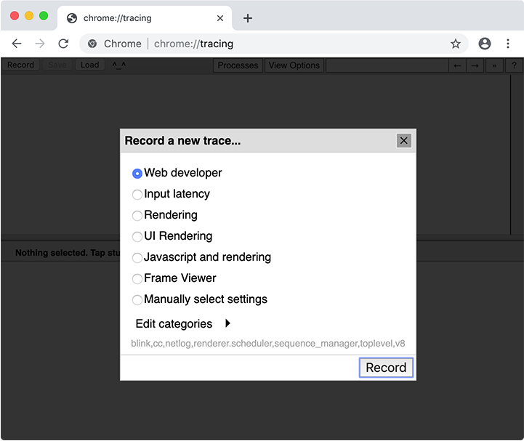Bookmark this page with the star icon

[x=456, y=44]
